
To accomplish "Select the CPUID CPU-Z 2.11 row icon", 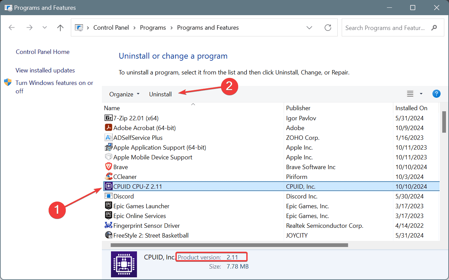I will 108,186.
